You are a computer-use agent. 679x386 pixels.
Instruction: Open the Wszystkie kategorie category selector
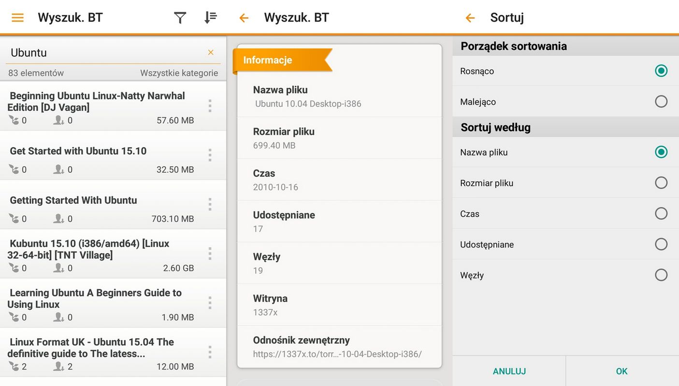click(x=179, y=73)
